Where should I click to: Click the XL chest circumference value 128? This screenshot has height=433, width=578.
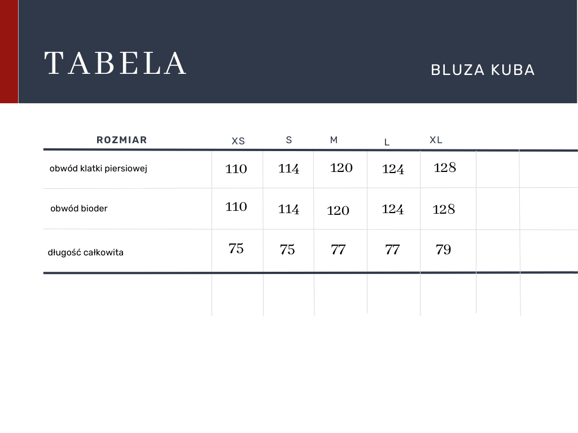click(x=445, y=167)
